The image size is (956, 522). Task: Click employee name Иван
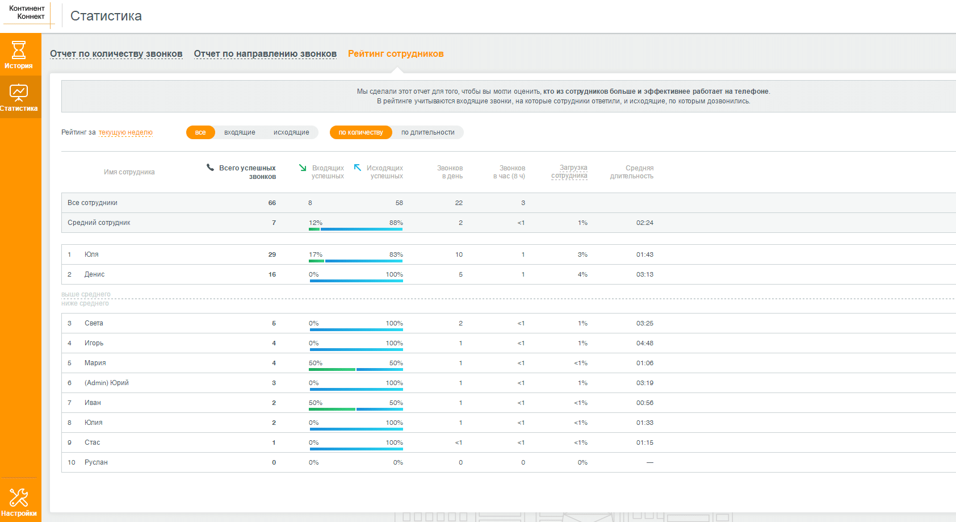pyautogui.click(x=93, y=403)
